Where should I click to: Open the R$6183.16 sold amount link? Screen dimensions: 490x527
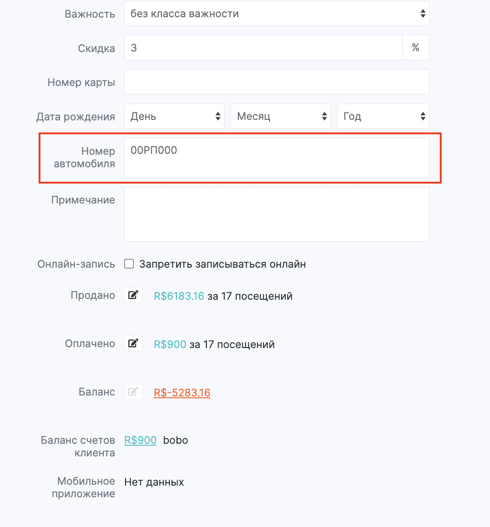(x=179, y=296)
